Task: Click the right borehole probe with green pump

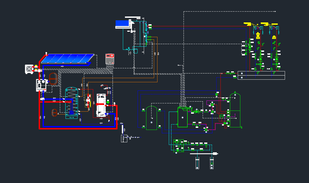Action: [212, 163]
